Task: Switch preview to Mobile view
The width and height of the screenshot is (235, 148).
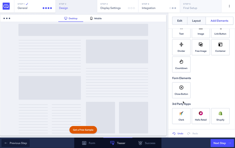Action: coord(96,18)
